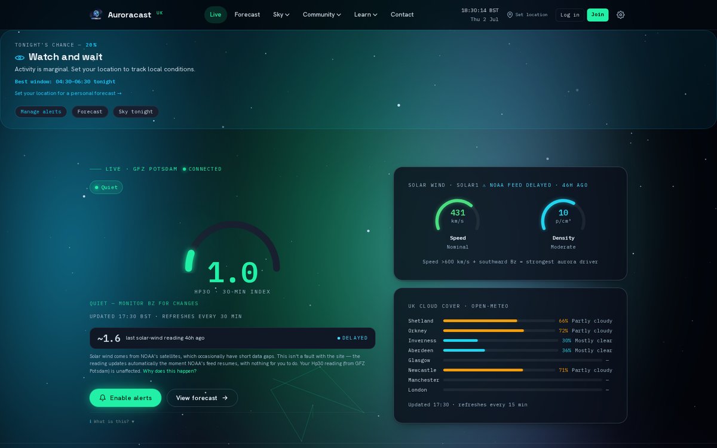This screenshot has width=717, height=448.
Task: Click Best window 04:30–06:30 tonight text
Action: pyautogui.click(x=65, y=82)
